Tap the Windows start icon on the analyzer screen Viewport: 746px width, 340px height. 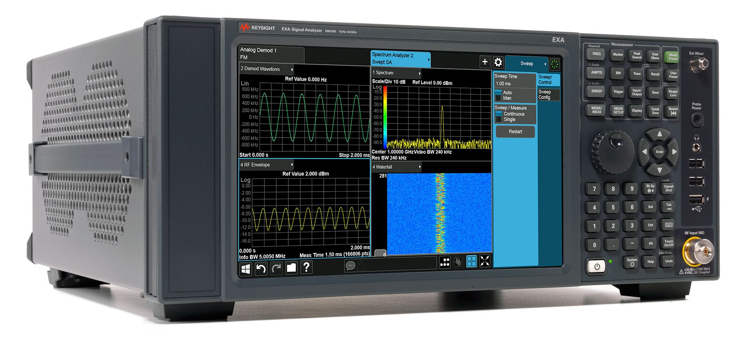[x=246, y=269]
